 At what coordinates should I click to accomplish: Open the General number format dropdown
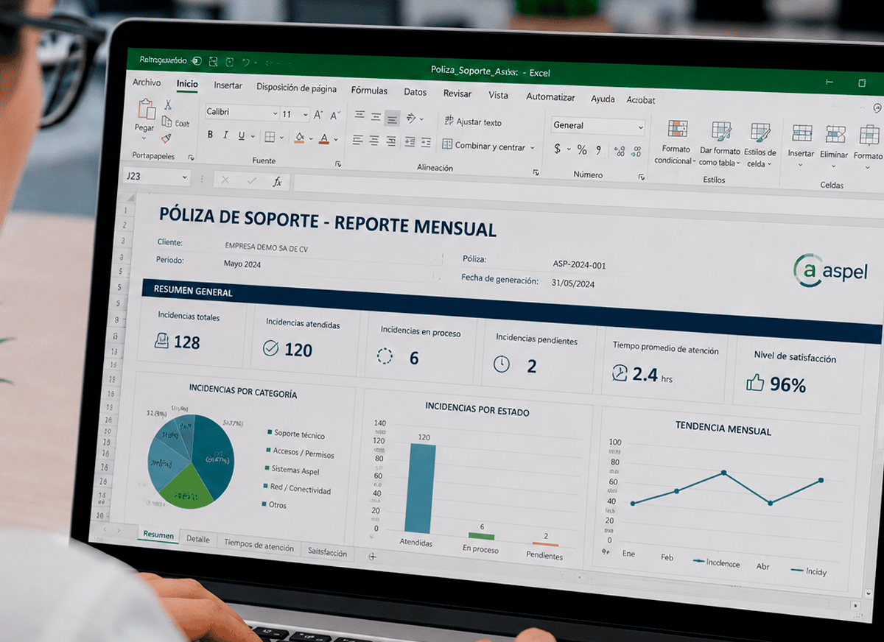(x=640, y=127)
